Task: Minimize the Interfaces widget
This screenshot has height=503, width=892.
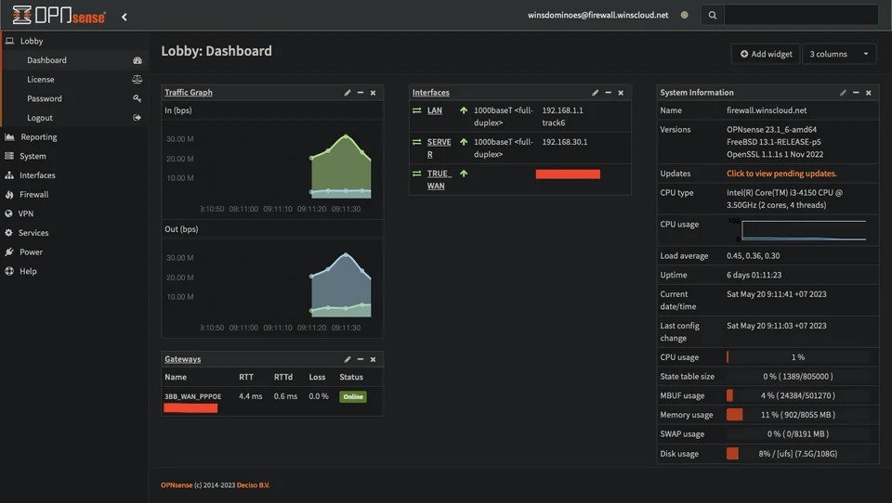Action: (x=608, y=93)
